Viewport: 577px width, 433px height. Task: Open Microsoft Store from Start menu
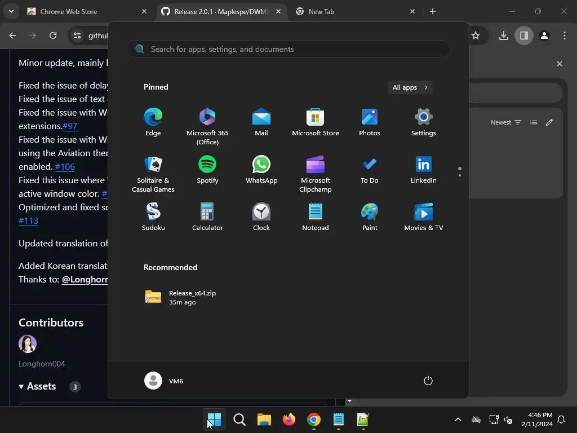[x=316, y=122]
